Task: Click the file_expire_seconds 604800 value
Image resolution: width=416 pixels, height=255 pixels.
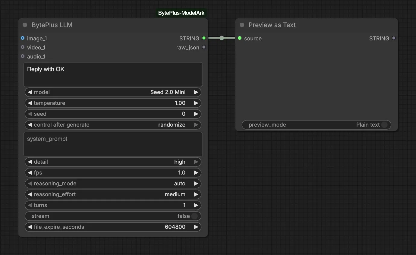Action: click(175, 227)
